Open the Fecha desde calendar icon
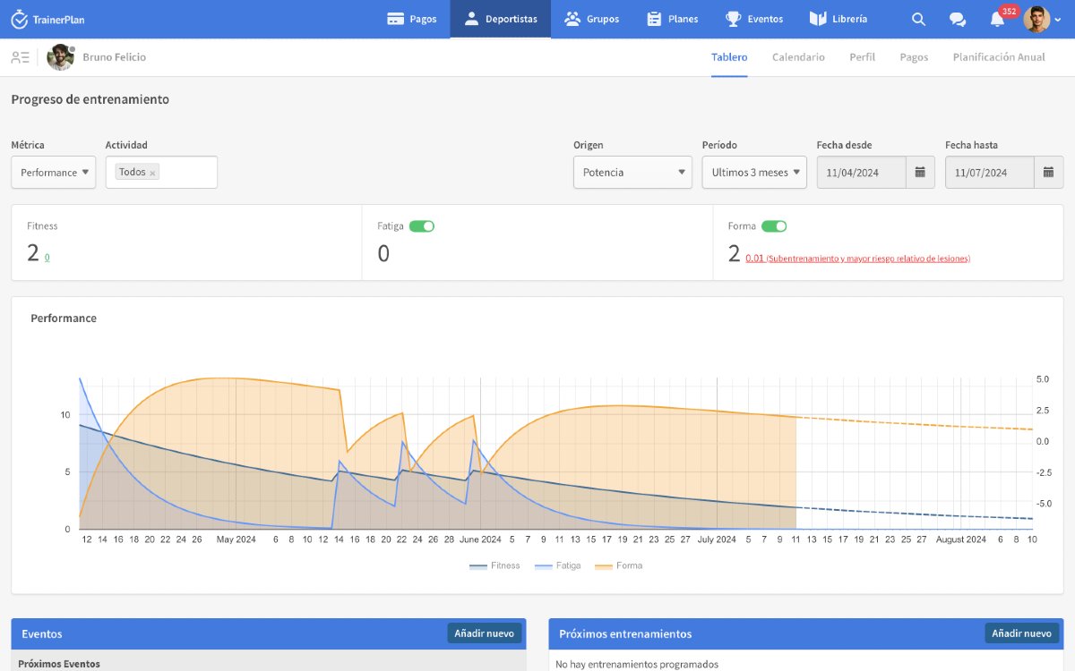The height and width of the screenshot is (671, 1075). [920, 173]
